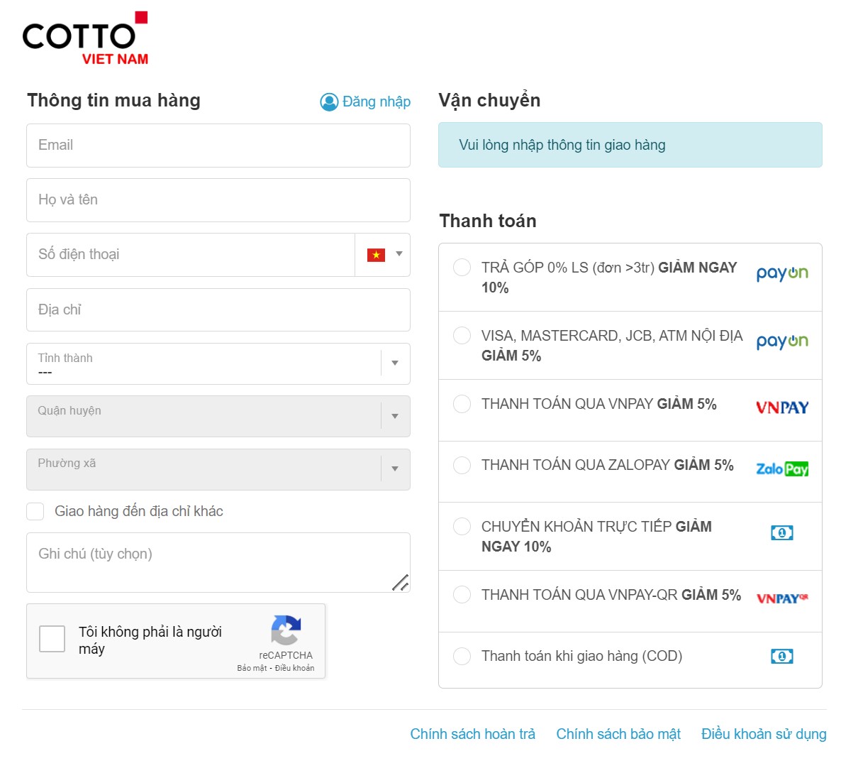This screenshot has width=841, height=778.
Task: Click the Số điện thoại input field
Action: [191, 255]
